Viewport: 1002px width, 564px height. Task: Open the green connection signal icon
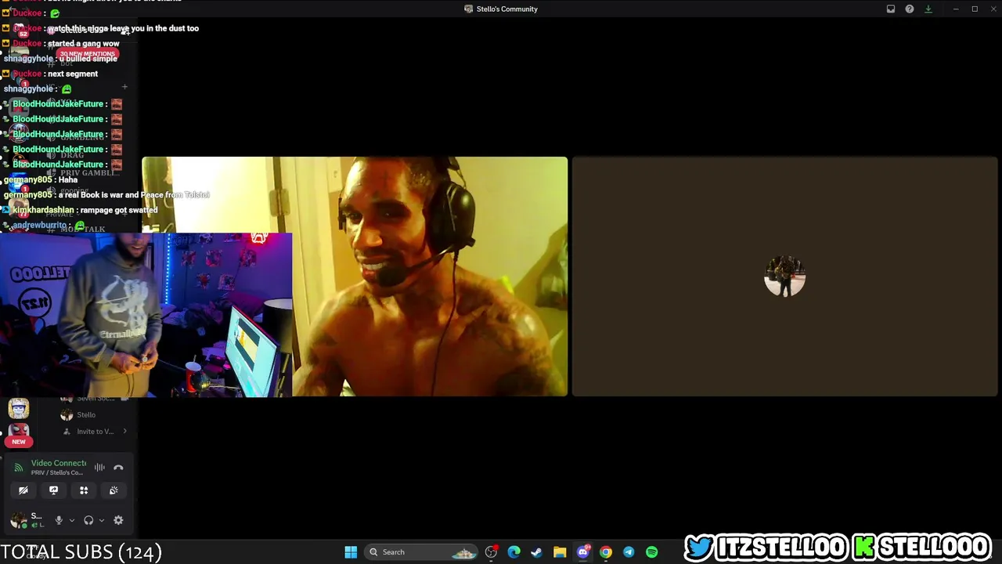pos(19,468)
